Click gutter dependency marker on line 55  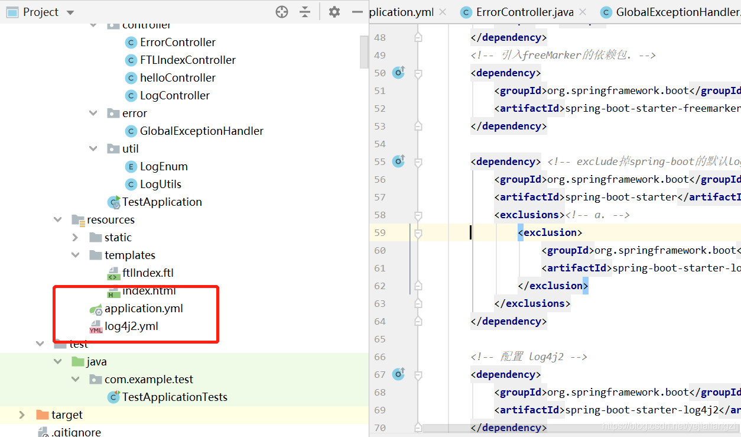click(399, 161)
